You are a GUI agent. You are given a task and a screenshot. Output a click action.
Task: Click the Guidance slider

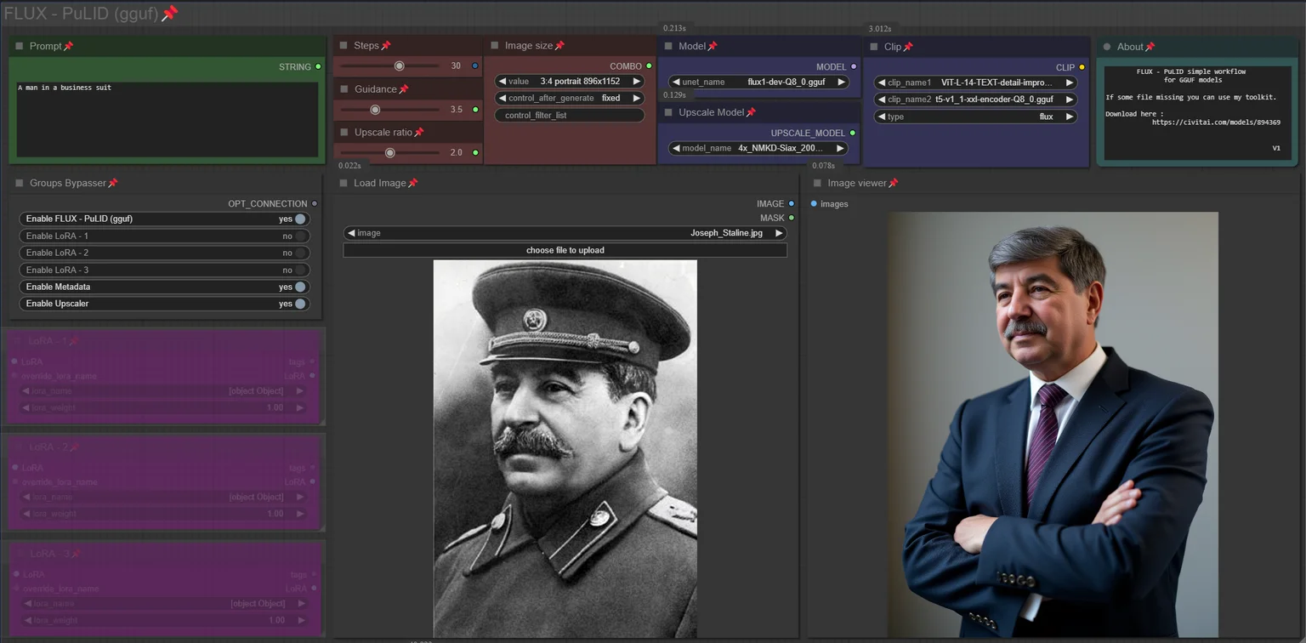392,110
